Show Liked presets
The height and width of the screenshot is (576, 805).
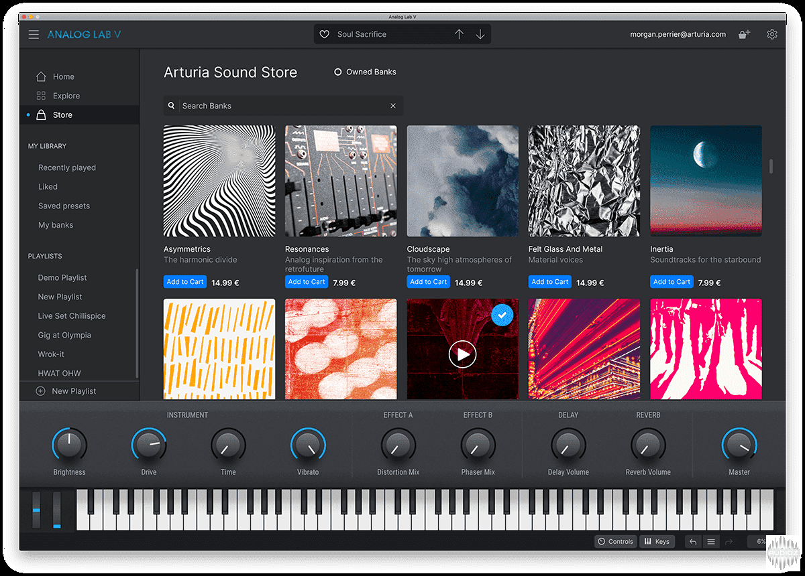point(48,187)
